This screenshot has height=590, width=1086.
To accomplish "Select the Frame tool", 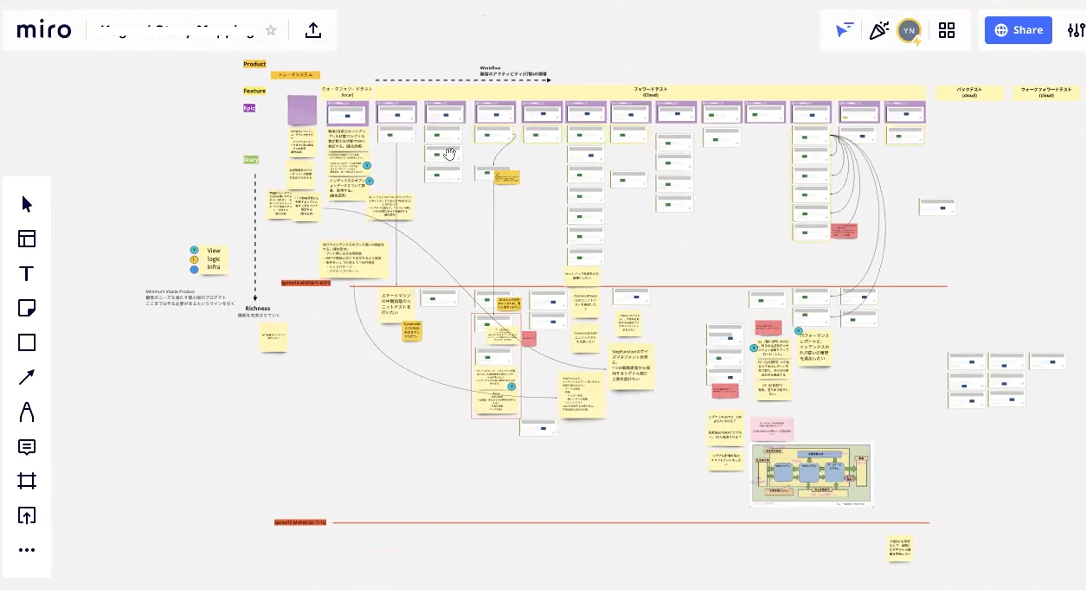I will [27, 481].
